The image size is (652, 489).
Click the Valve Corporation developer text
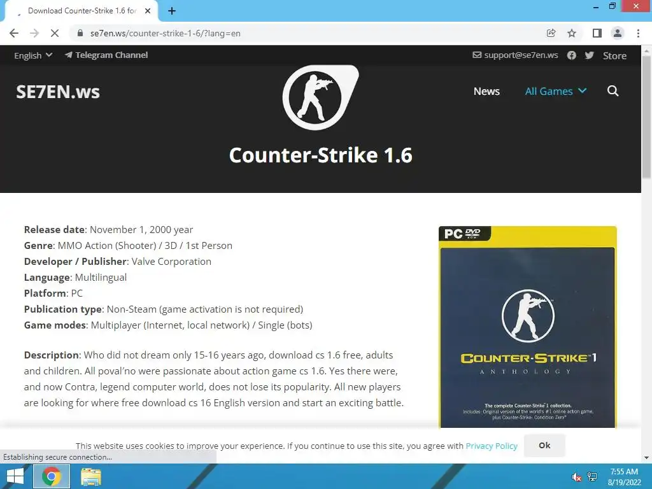pyautogui.click(x=171, y=262)
